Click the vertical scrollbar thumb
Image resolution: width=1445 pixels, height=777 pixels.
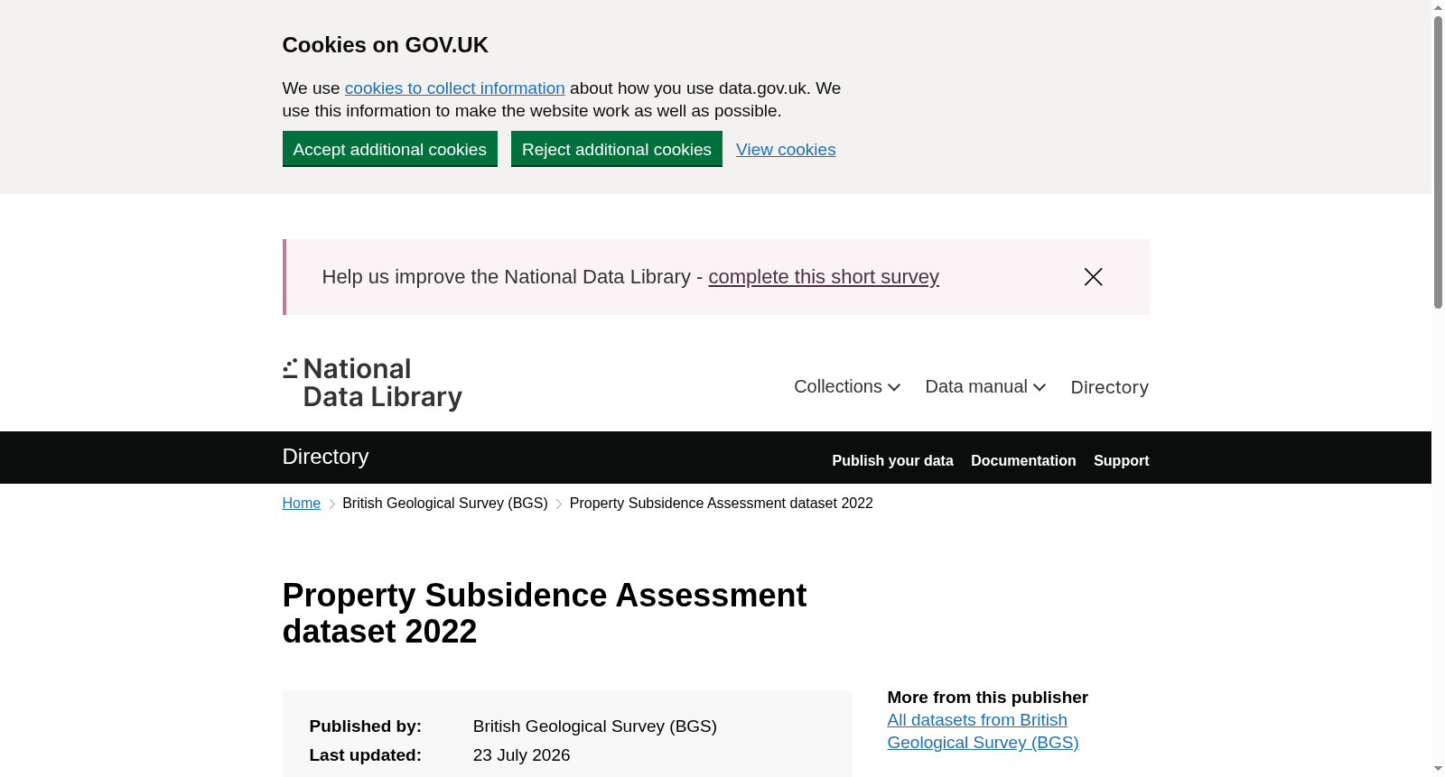tap(1438, 162)
